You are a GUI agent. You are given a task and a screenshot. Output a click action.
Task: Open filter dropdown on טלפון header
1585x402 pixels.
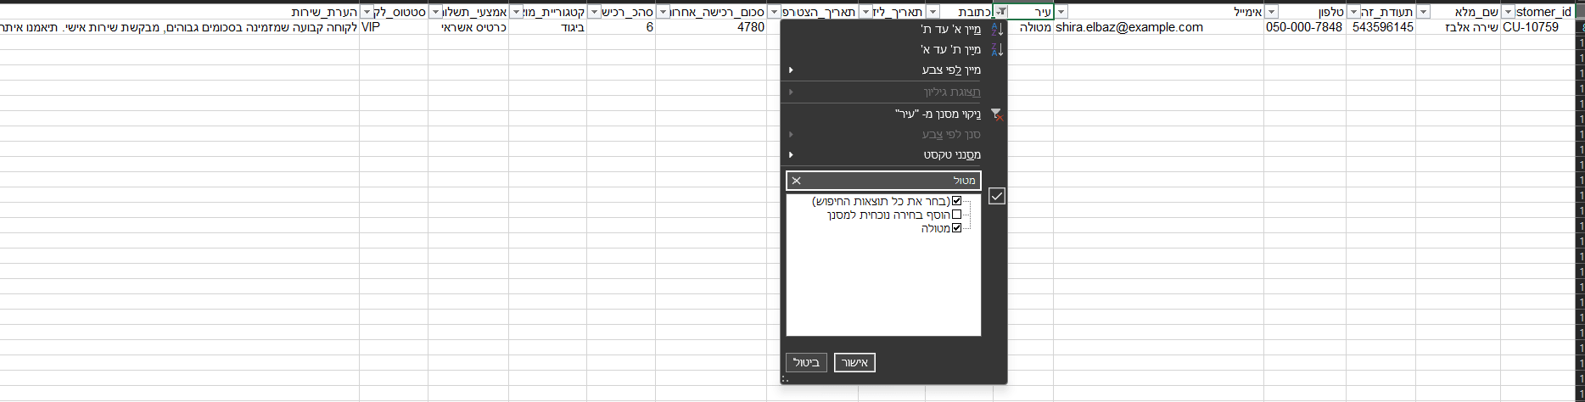coord(1271,12)
